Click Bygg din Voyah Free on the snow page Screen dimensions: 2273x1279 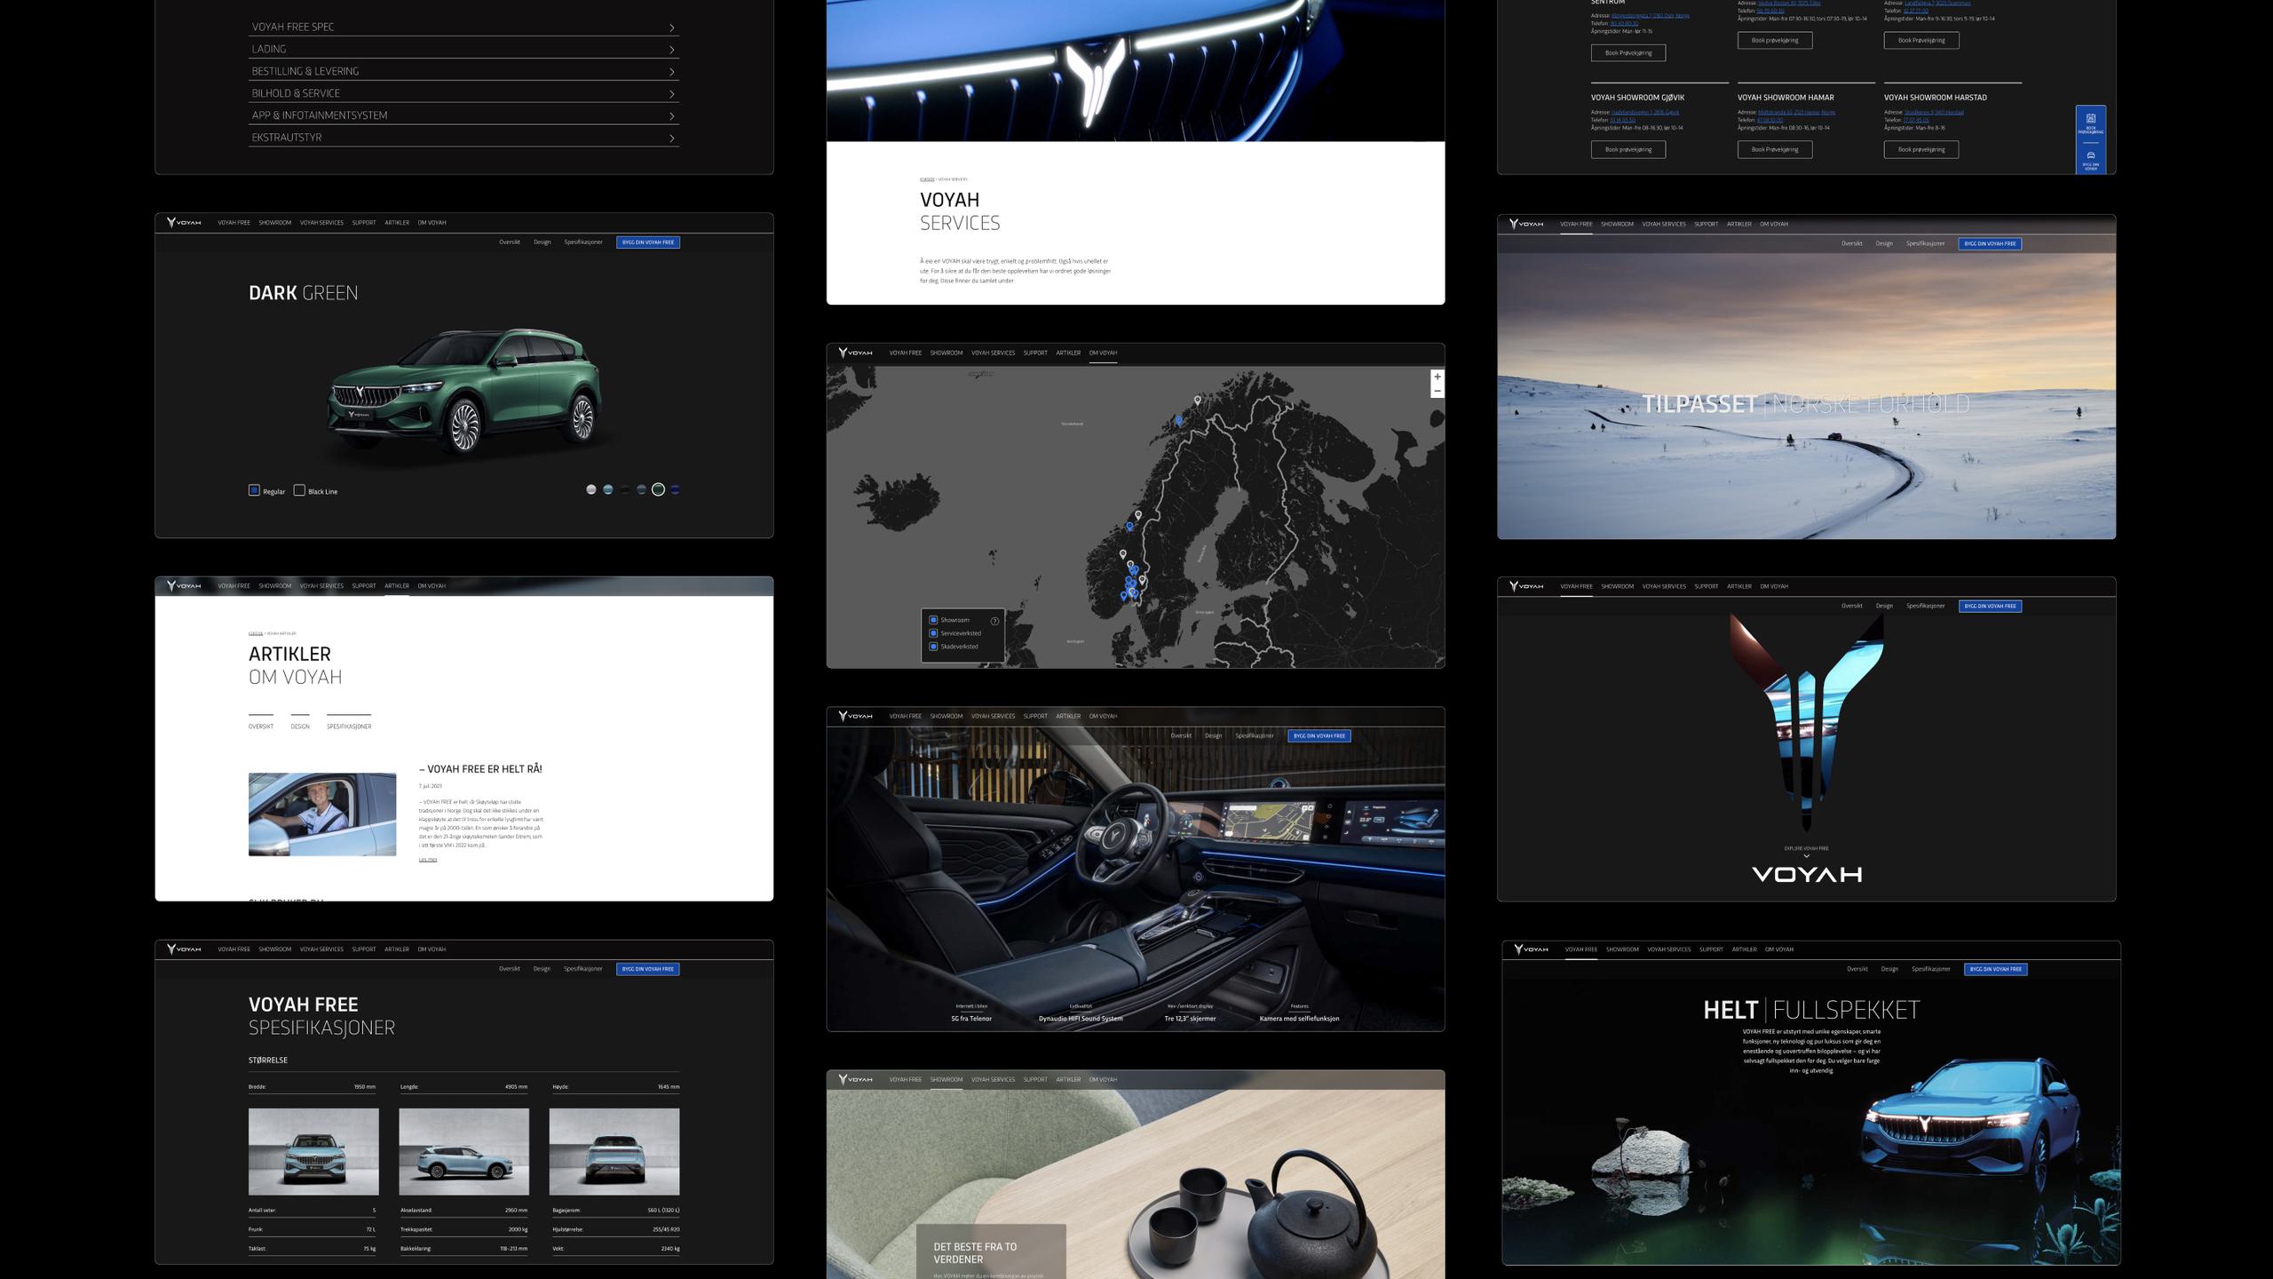click(x=1990, y=243)
